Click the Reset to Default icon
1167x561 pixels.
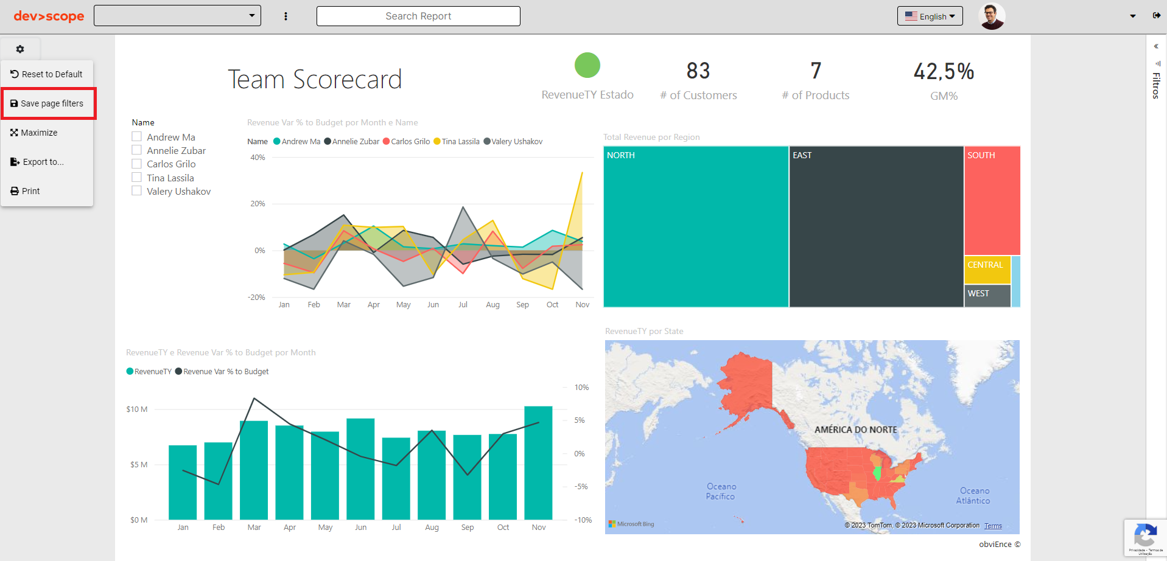click(x=13, y=74)
